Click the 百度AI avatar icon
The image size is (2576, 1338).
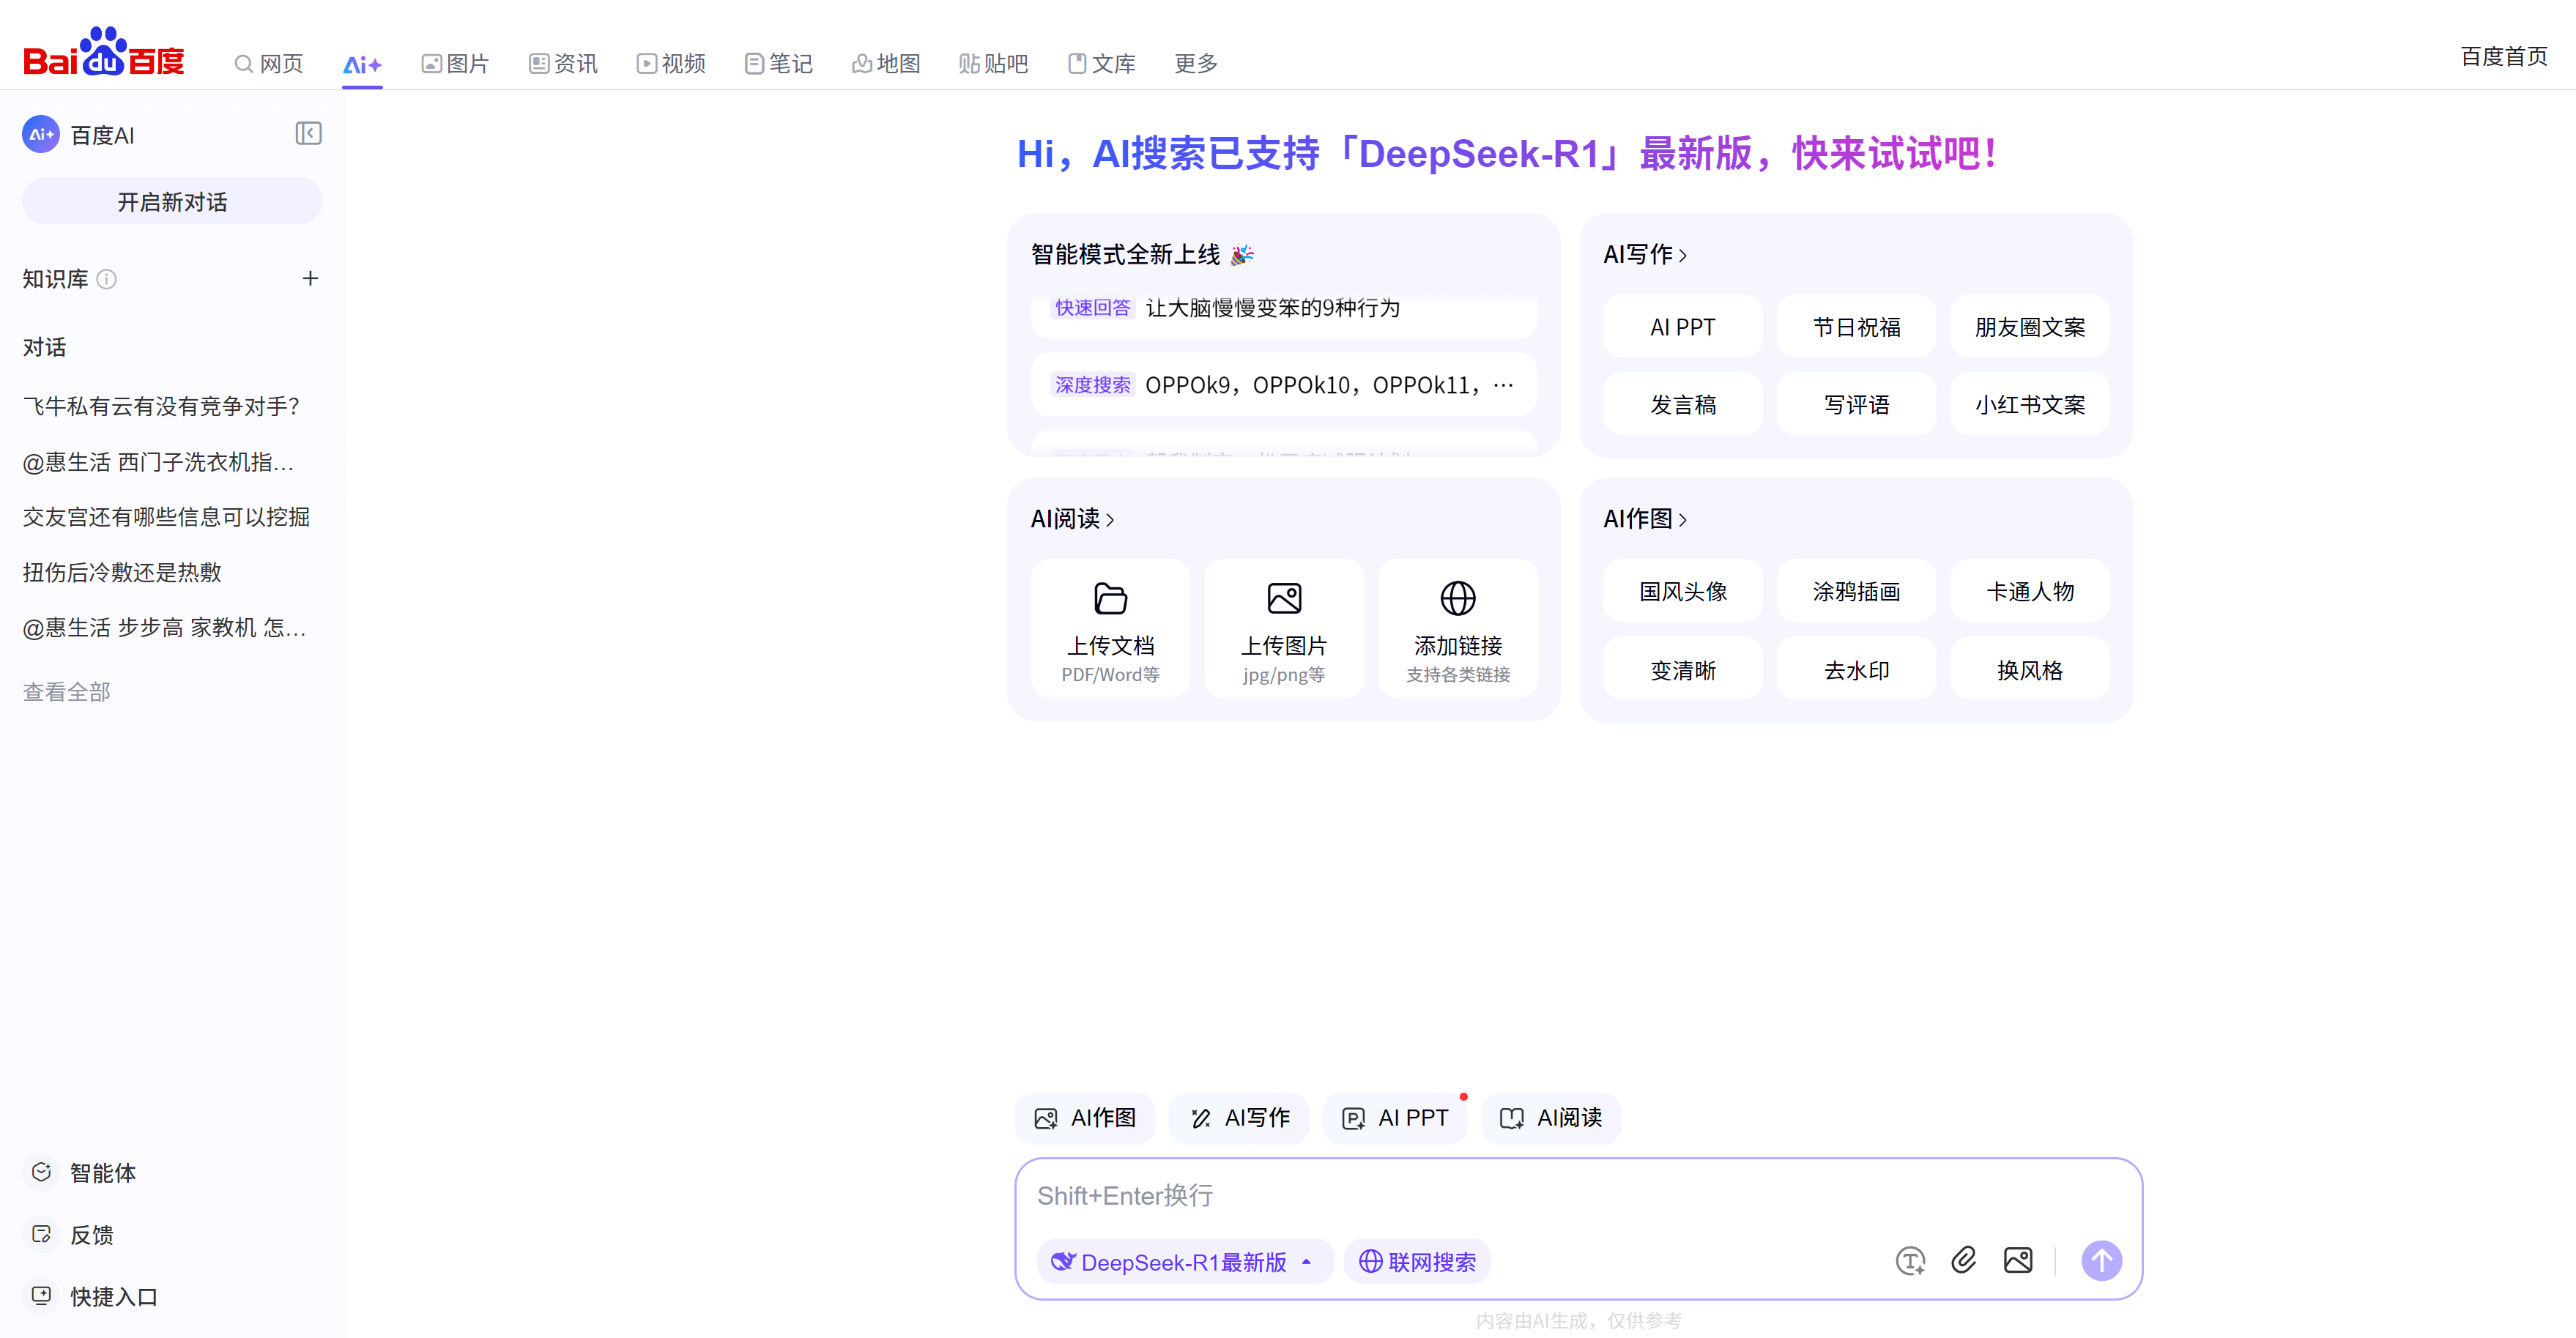(41, 134)
